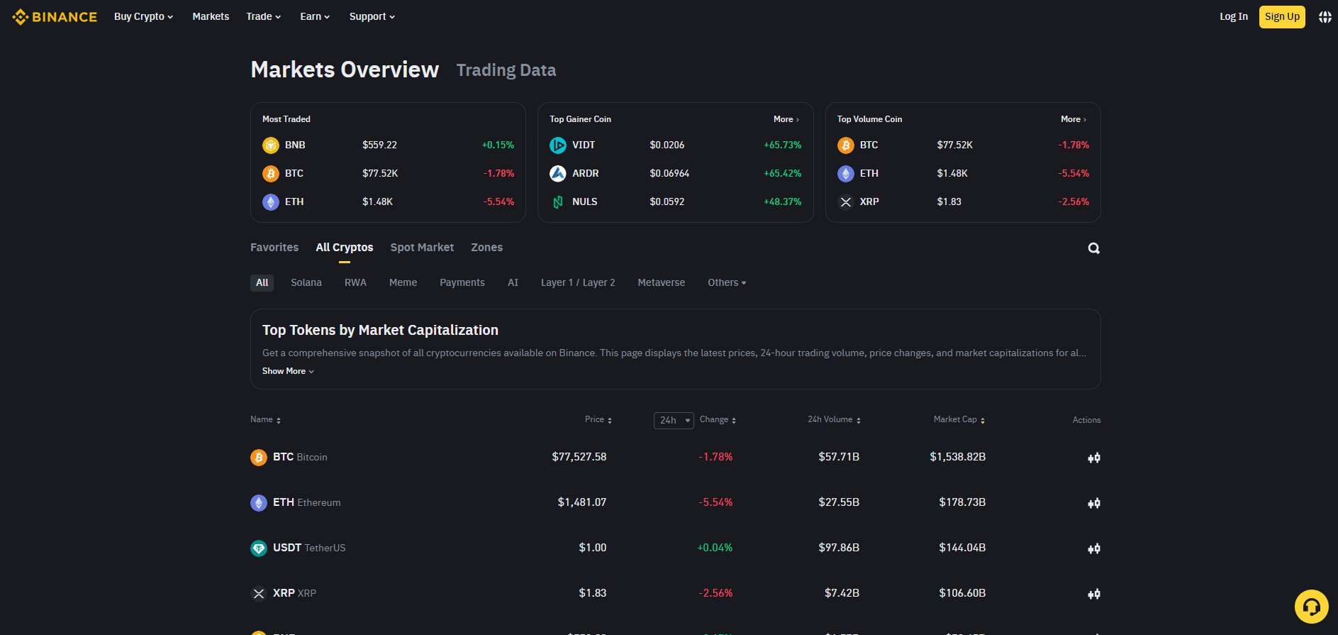
Task: Filter by Layer 1 / Layer 2 category
Action: coord(578,282)
